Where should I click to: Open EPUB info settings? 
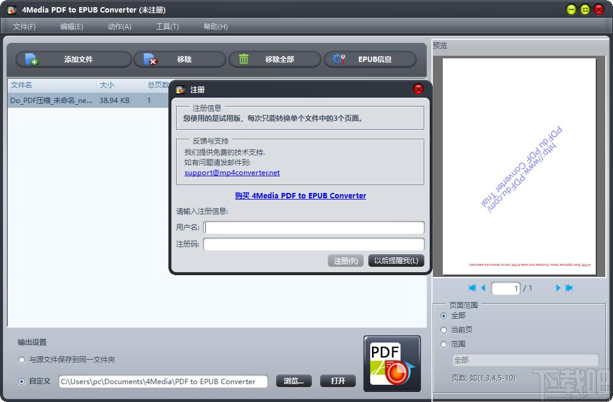(370, 59)
